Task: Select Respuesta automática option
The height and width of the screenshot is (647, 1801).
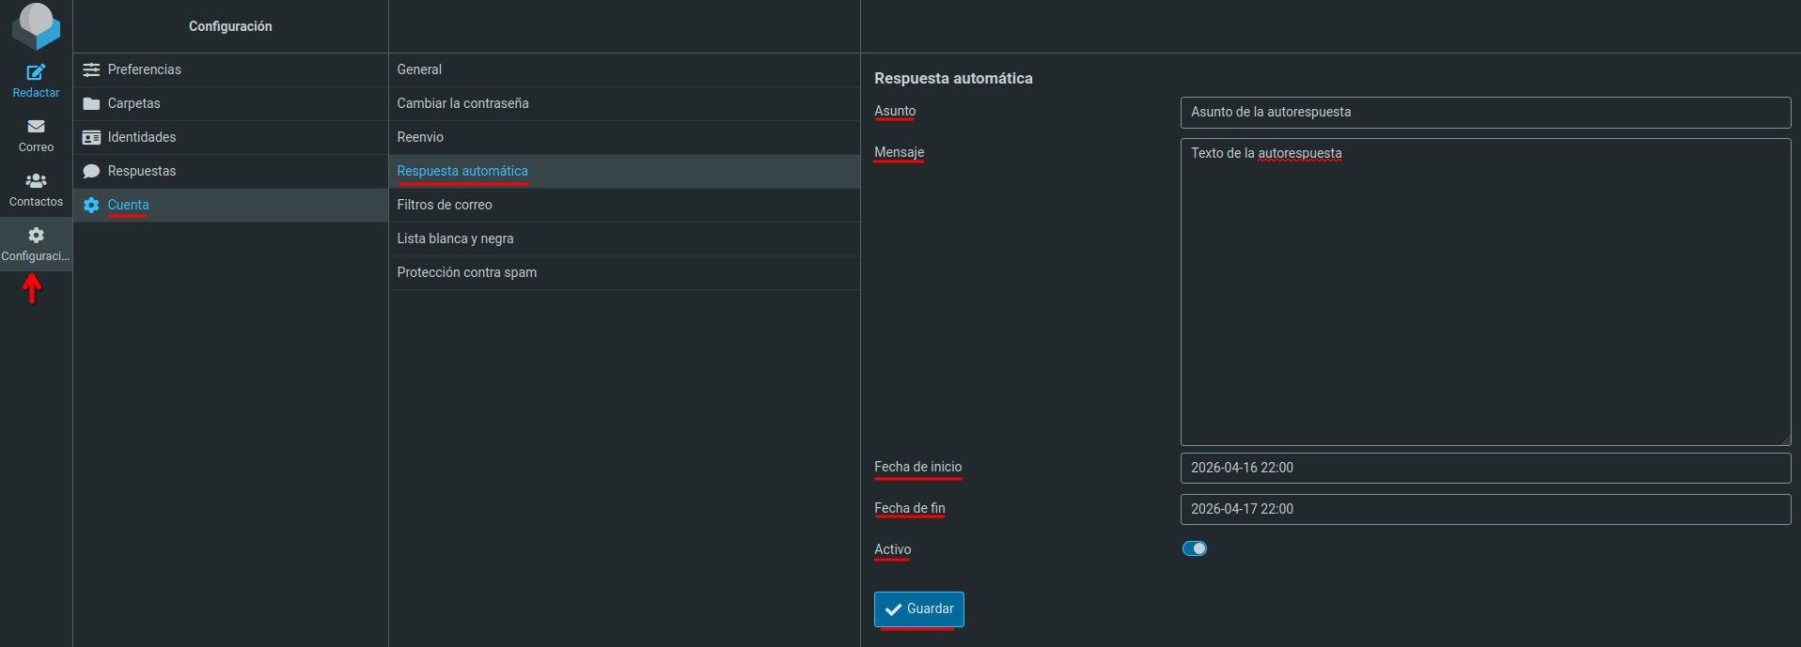Action: (624, 171)
